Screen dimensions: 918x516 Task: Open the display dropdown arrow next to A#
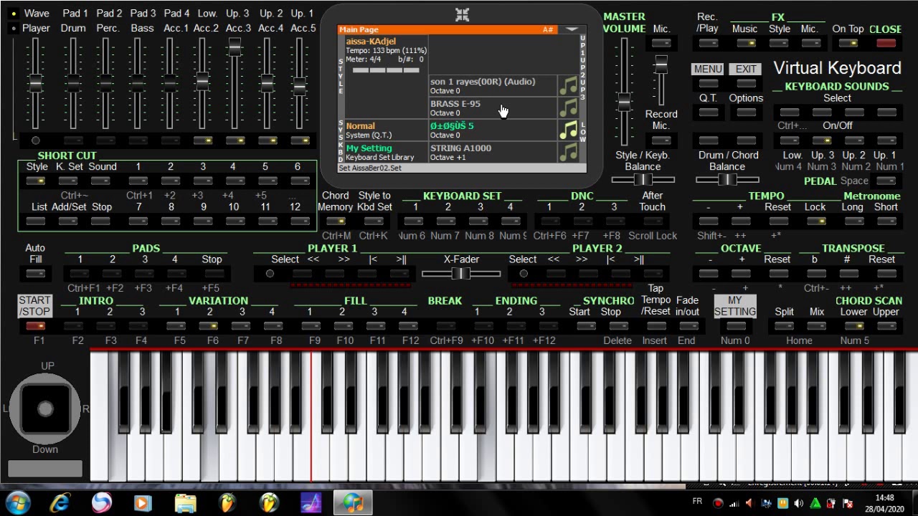coord(572,29)
